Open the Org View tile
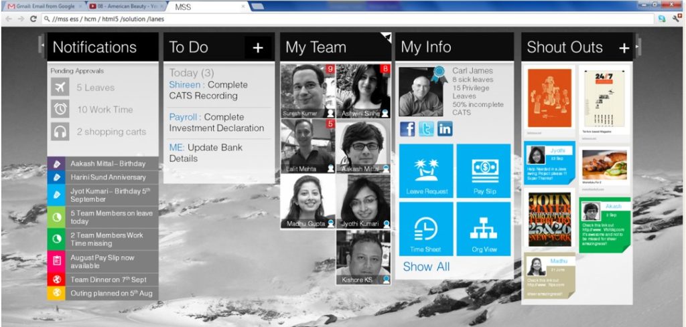Viewport: 686px width, 327px height. [484, 229]
